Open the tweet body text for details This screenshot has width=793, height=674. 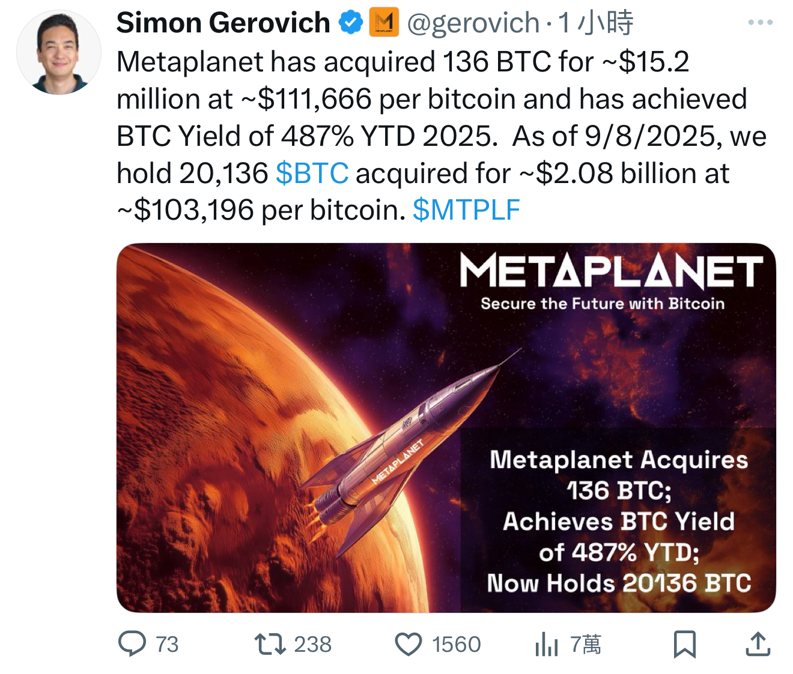pos(442,136)
